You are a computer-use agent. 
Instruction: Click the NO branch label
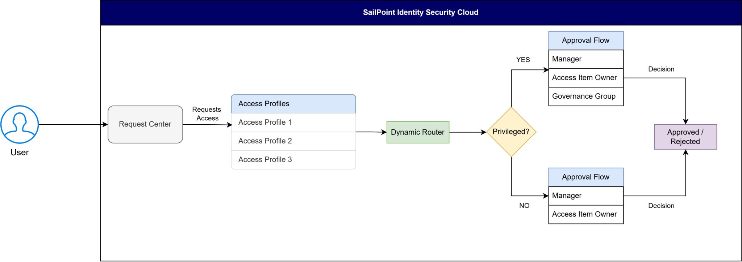coord(524,206)
